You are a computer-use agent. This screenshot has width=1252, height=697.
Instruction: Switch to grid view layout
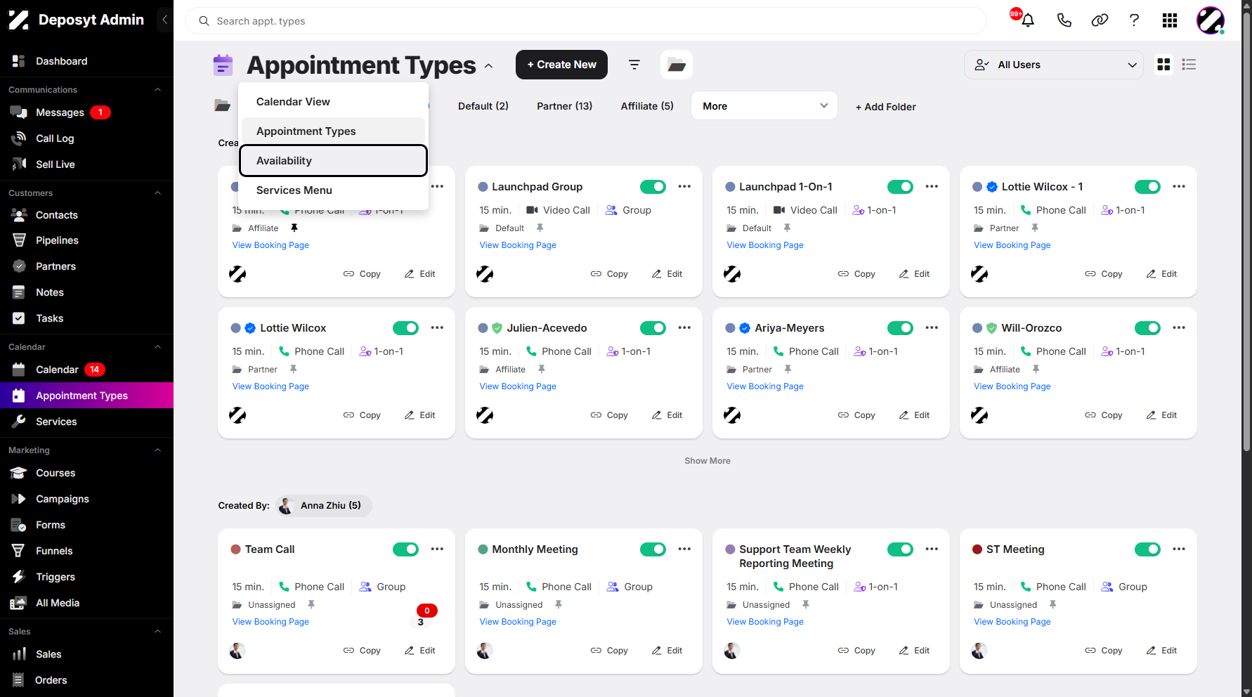click(1163, 65)
